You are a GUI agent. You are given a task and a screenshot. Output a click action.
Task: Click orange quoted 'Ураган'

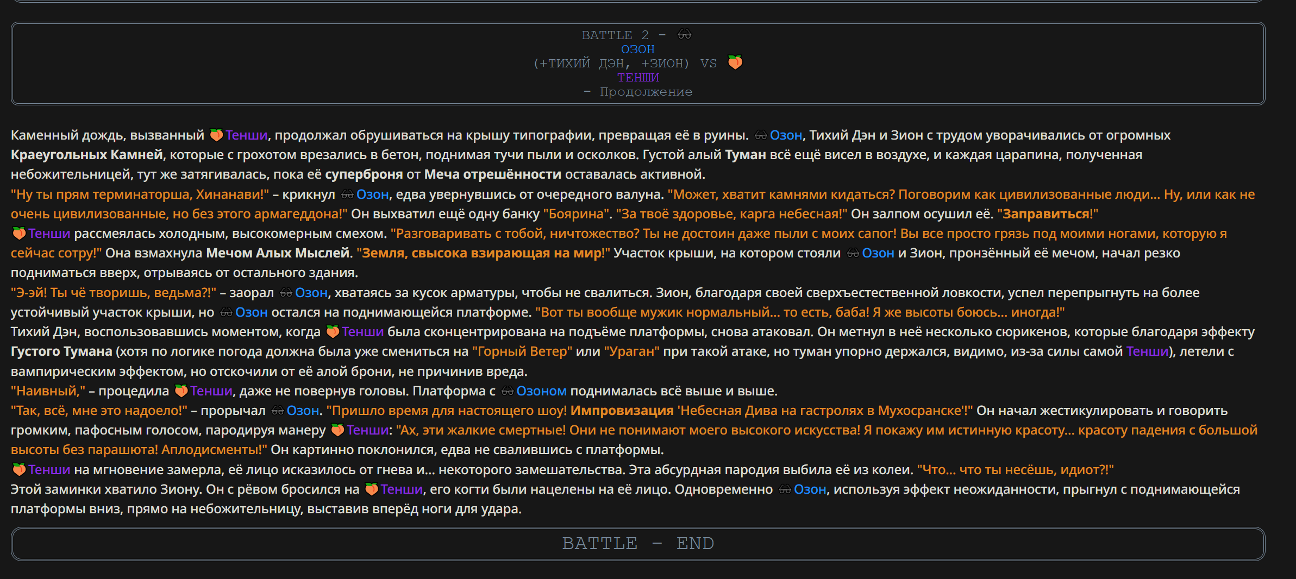click(631, 351)
